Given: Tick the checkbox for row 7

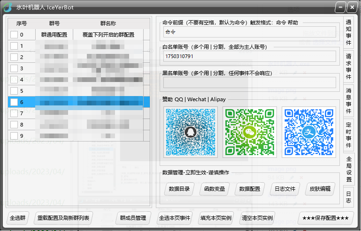Looking at the screenshot, I should point(14,113).
